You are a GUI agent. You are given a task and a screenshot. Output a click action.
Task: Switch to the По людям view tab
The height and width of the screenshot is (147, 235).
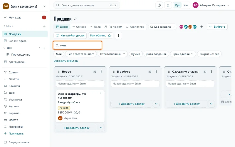(113, 27)
